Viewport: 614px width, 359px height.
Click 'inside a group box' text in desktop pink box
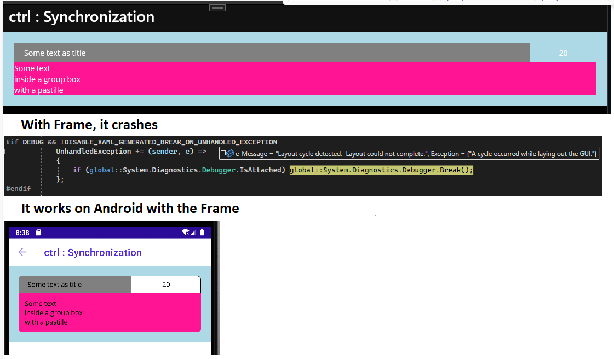pos(47,79)
